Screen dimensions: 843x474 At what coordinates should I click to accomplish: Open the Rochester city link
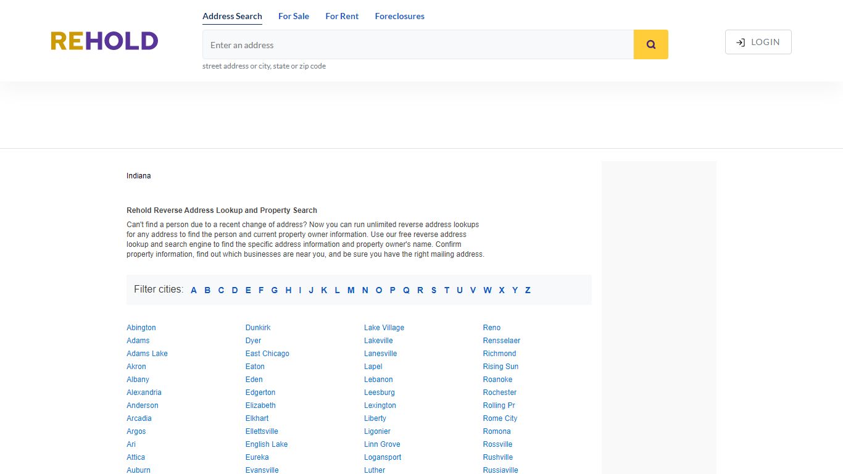(x=500, y=393)
